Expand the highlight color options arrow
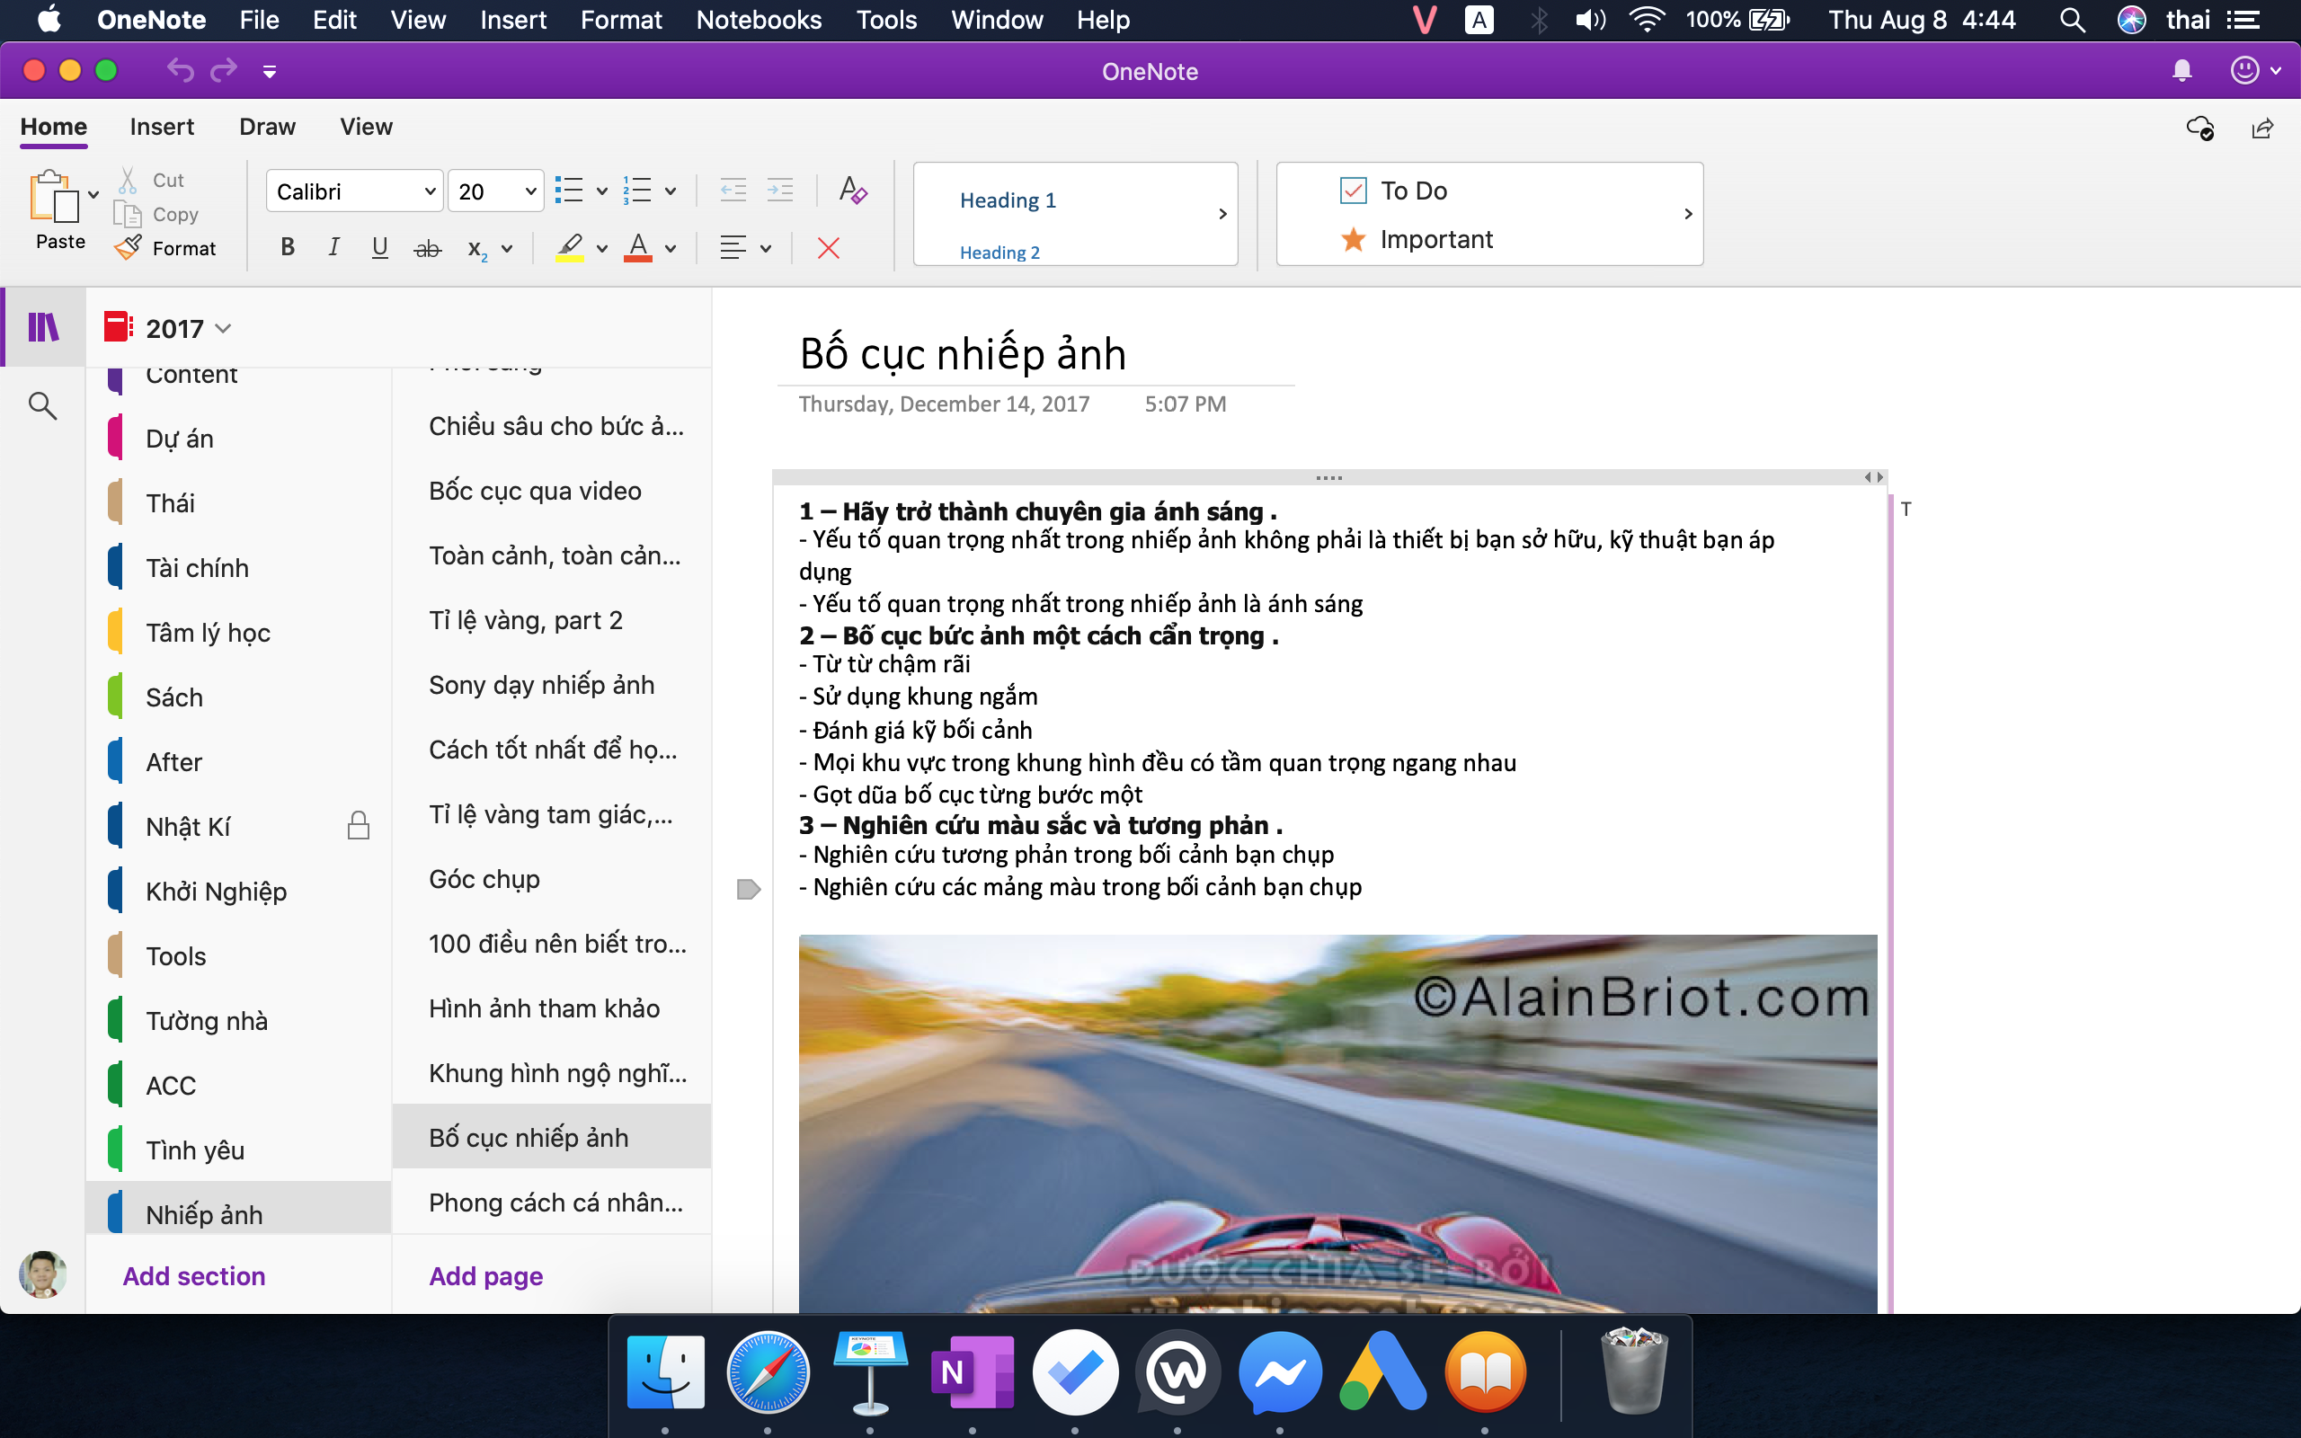This screenshot has height=1438, width=2301. 602,249
